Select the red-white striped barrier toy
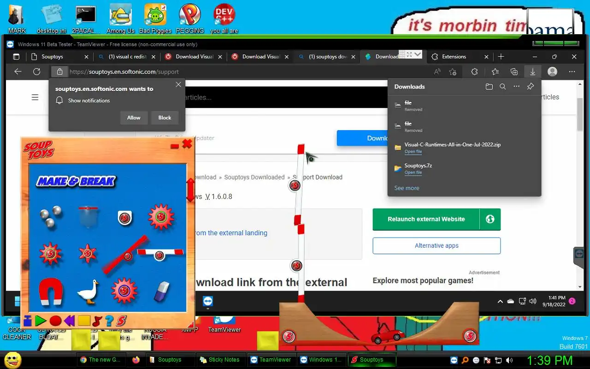Screen dimensions: 590x369 (x=160, y=254)
